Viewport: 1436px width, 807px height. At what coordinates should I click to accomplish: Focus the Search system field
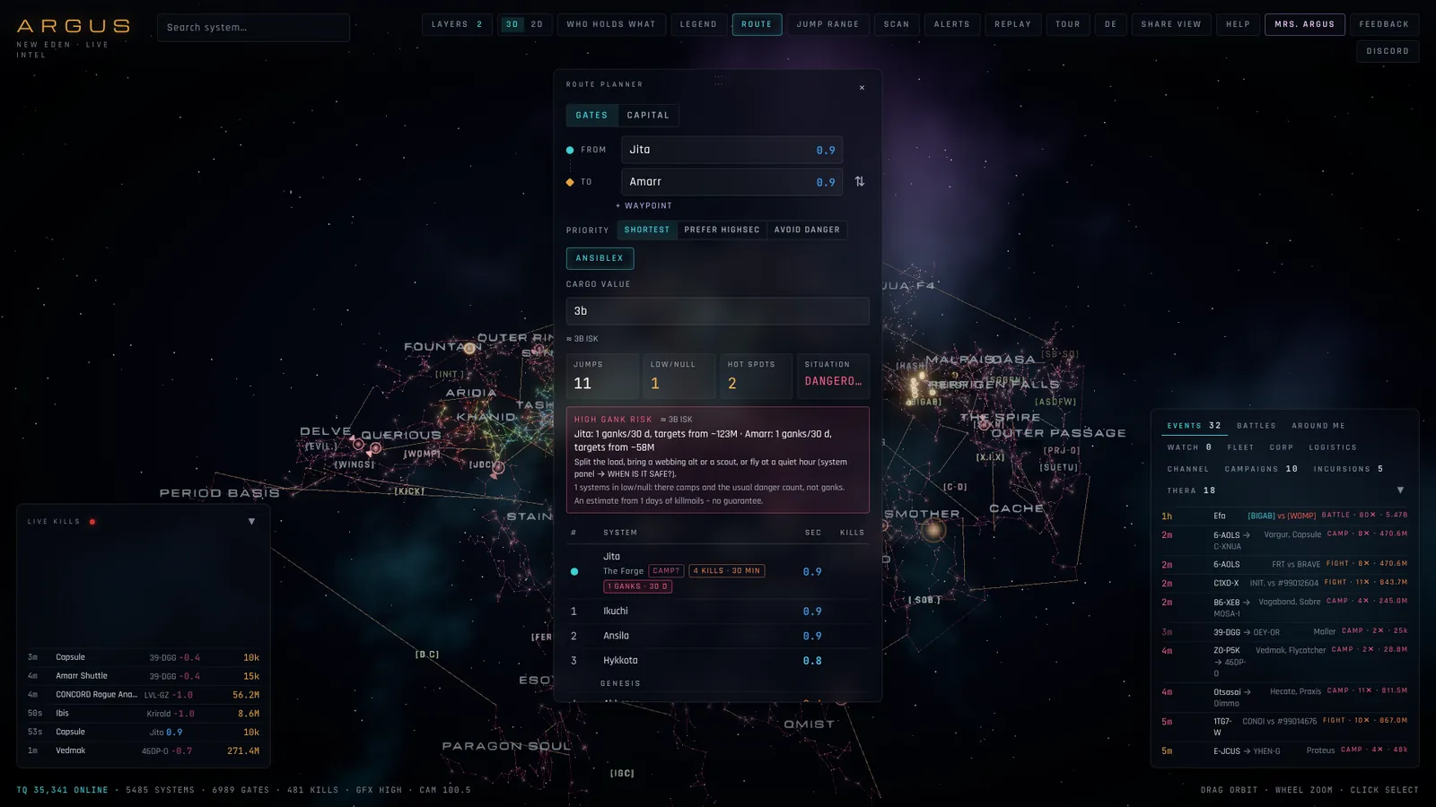tap(253, 27)
